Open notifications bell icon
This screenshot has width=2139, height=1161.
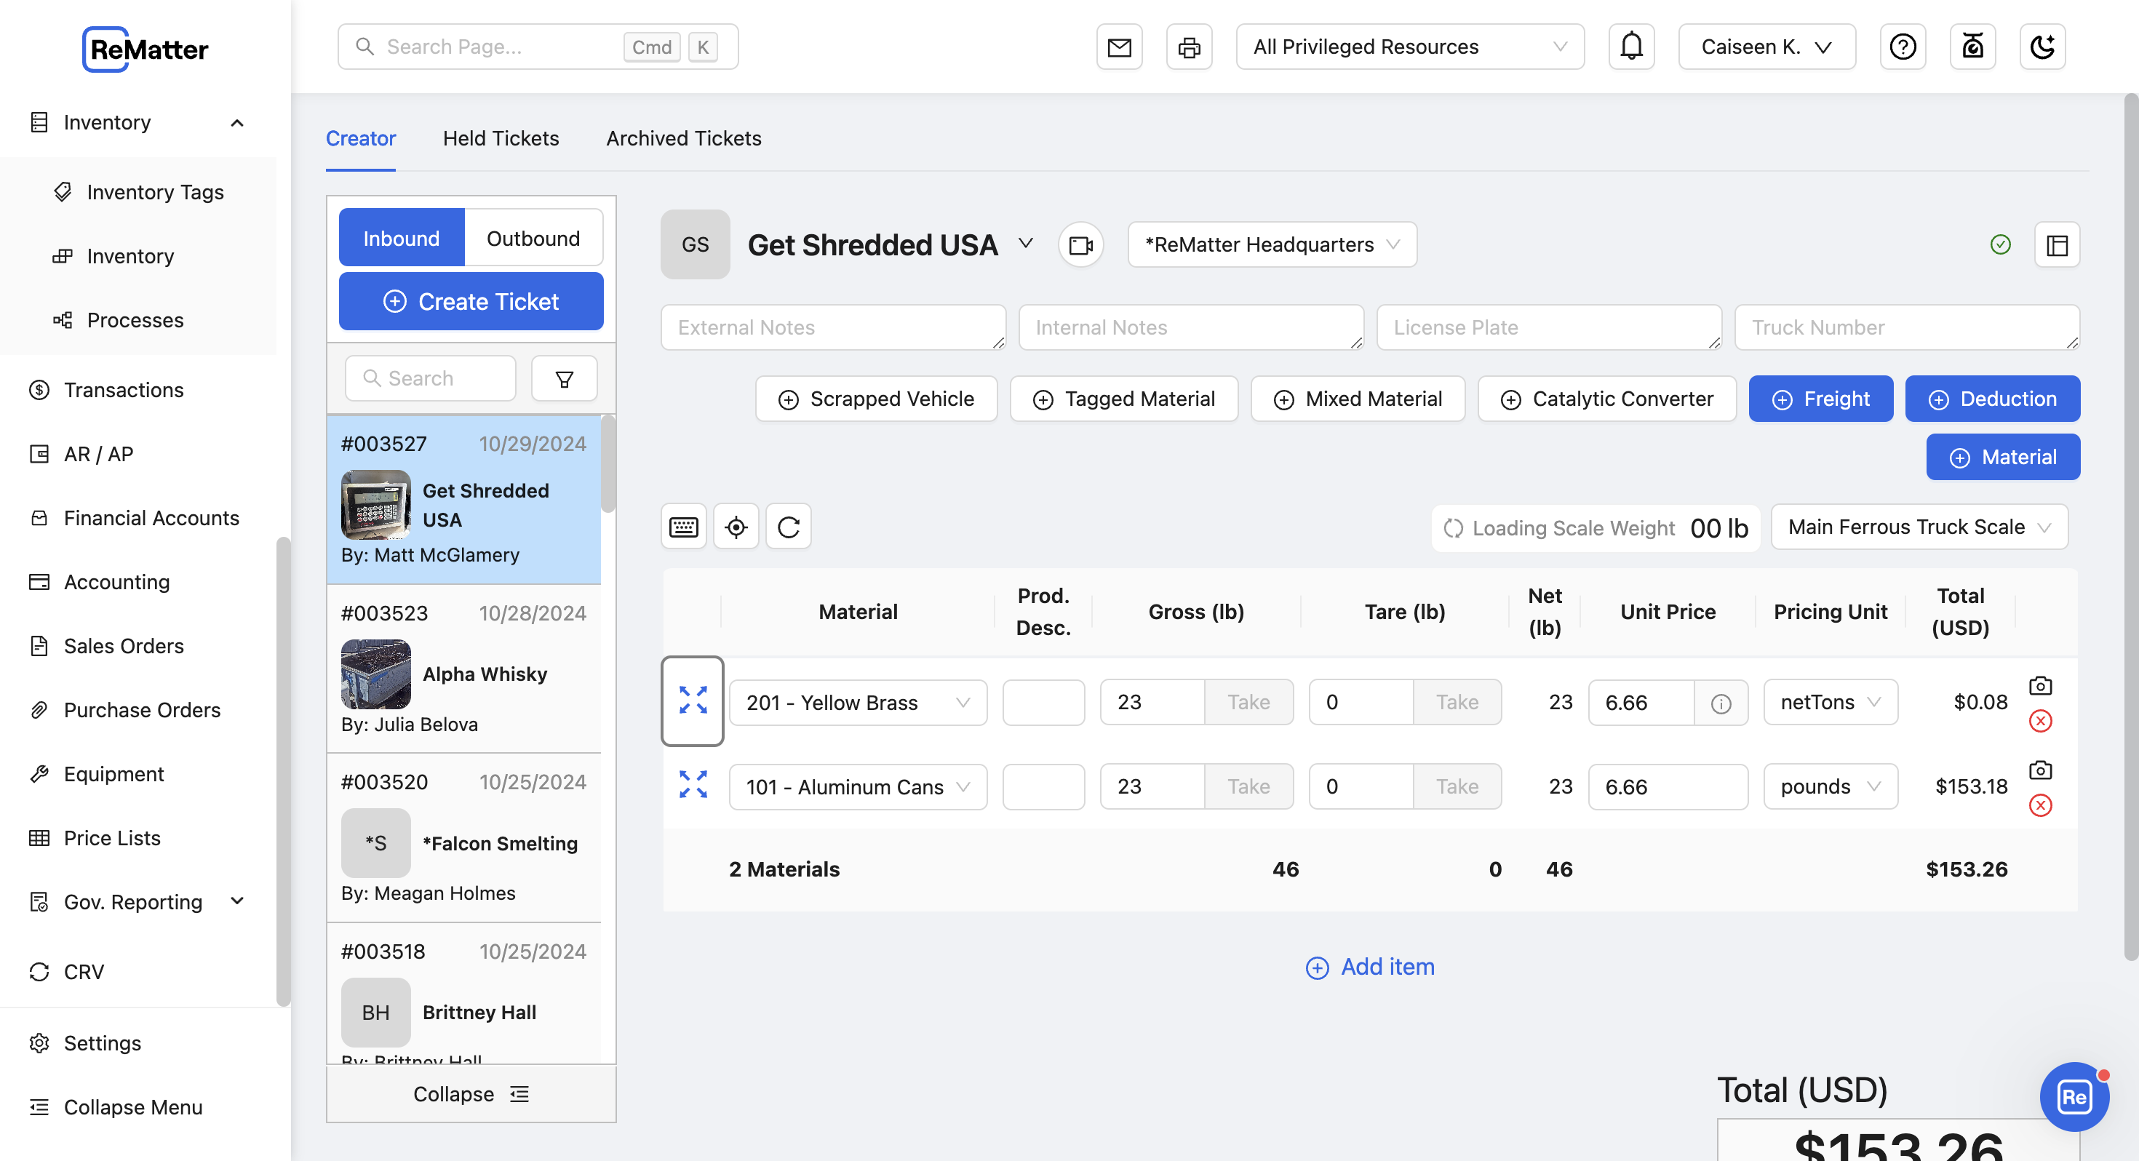click(x=1631, y=47)
